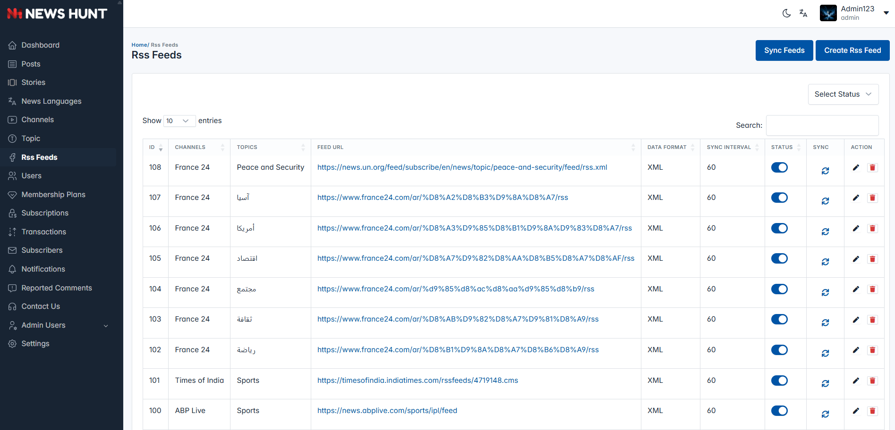Click into the Search input field
Image resolution: width=895 pixels, height=430 pixels.
(822, 125)
